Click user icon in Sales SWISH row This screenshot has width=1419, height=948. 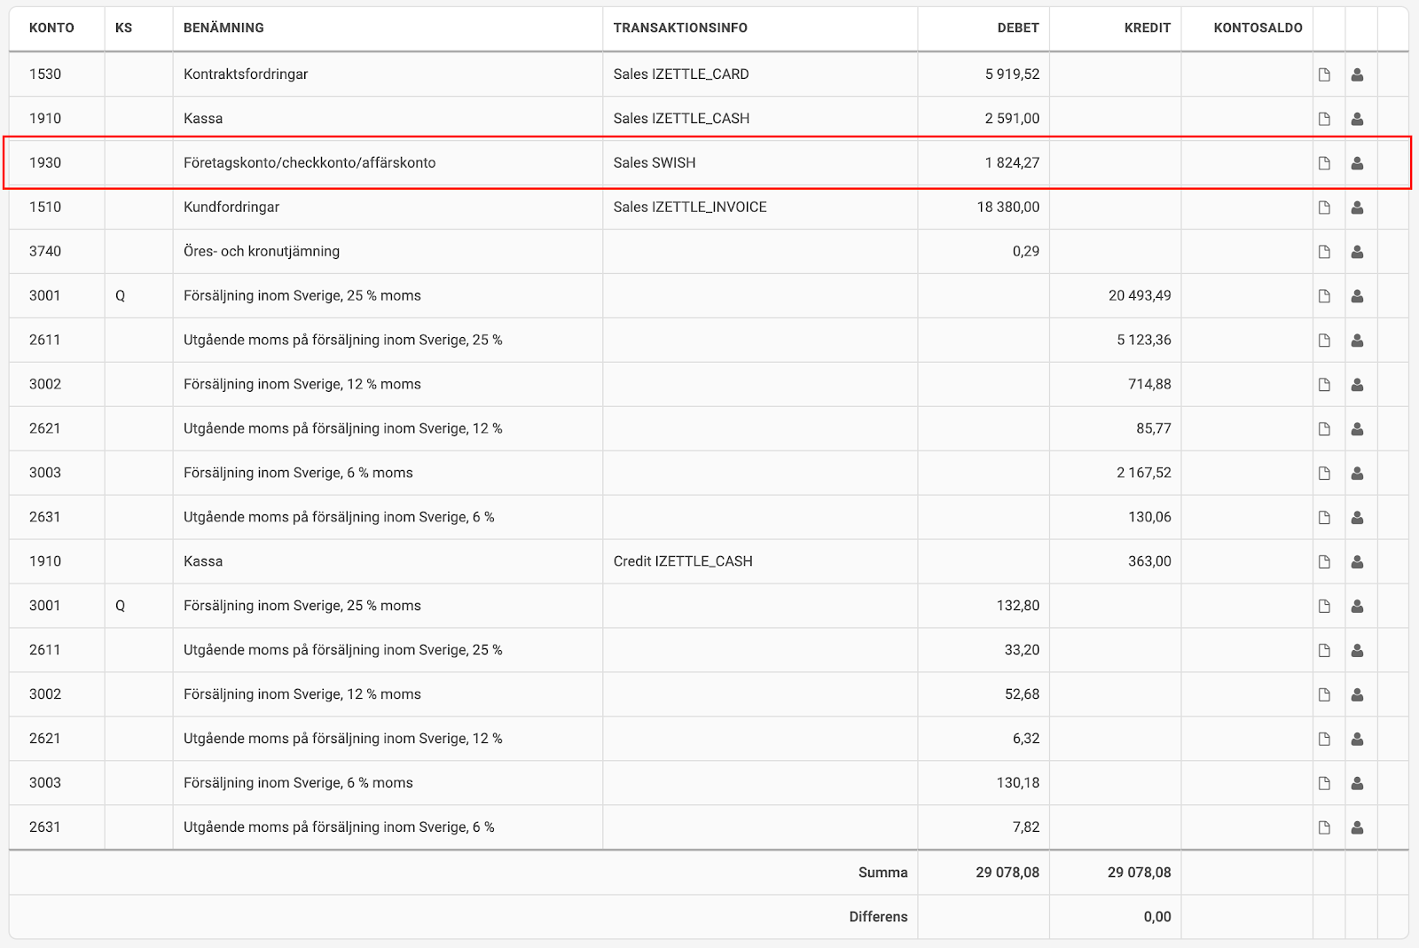pyautogui.click(x=1357, y=163)
